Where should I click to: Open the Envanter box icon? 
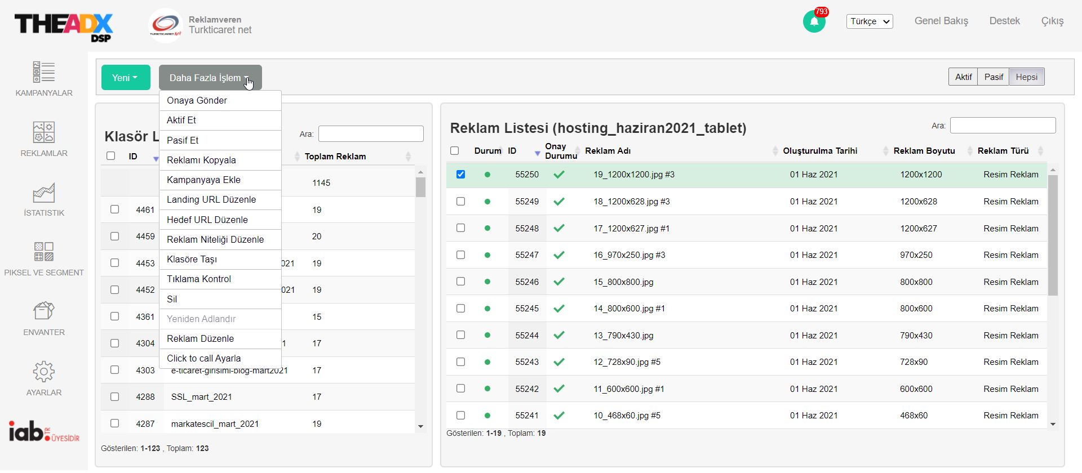pyautogui.click(x=44, y=311)
